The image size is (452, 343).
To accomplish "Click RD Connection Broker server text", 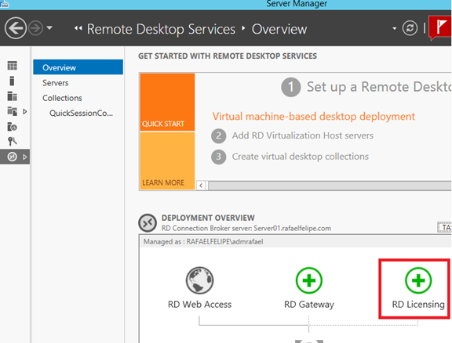I will tap(246, 228).
